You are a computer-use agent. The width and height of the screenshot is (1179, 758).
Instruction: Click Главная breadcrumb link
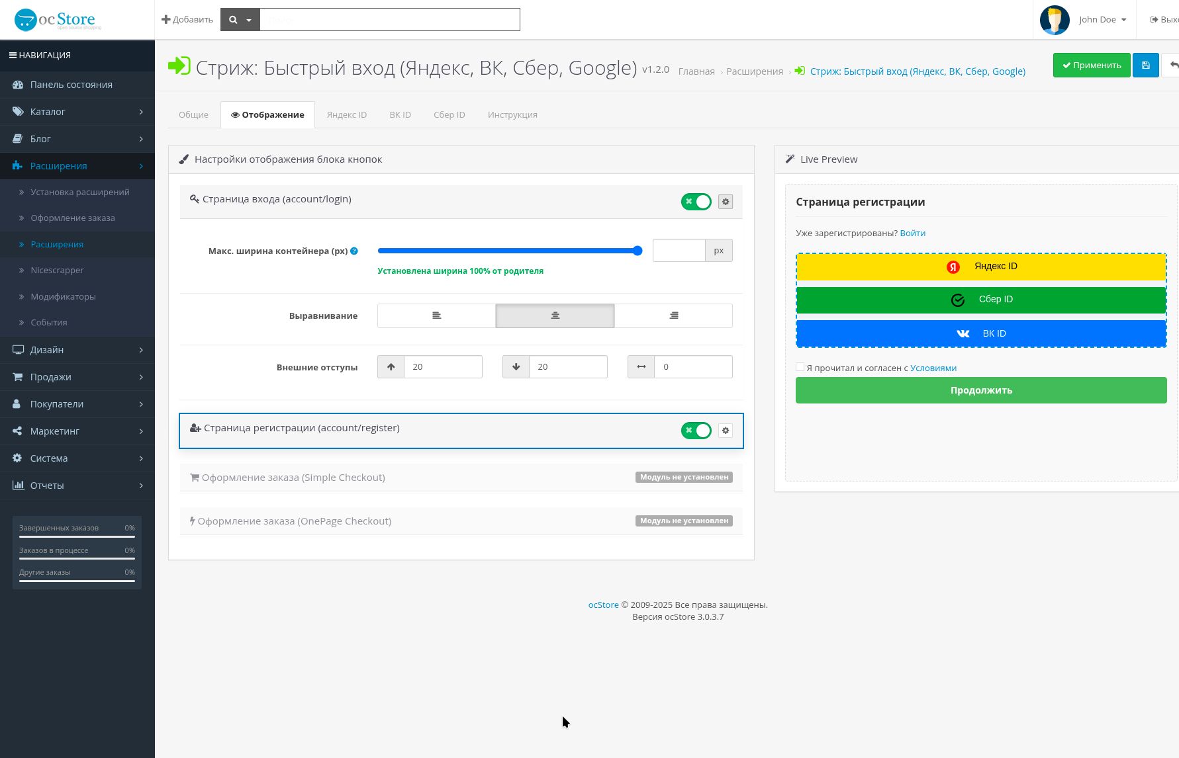click(696, 71)
